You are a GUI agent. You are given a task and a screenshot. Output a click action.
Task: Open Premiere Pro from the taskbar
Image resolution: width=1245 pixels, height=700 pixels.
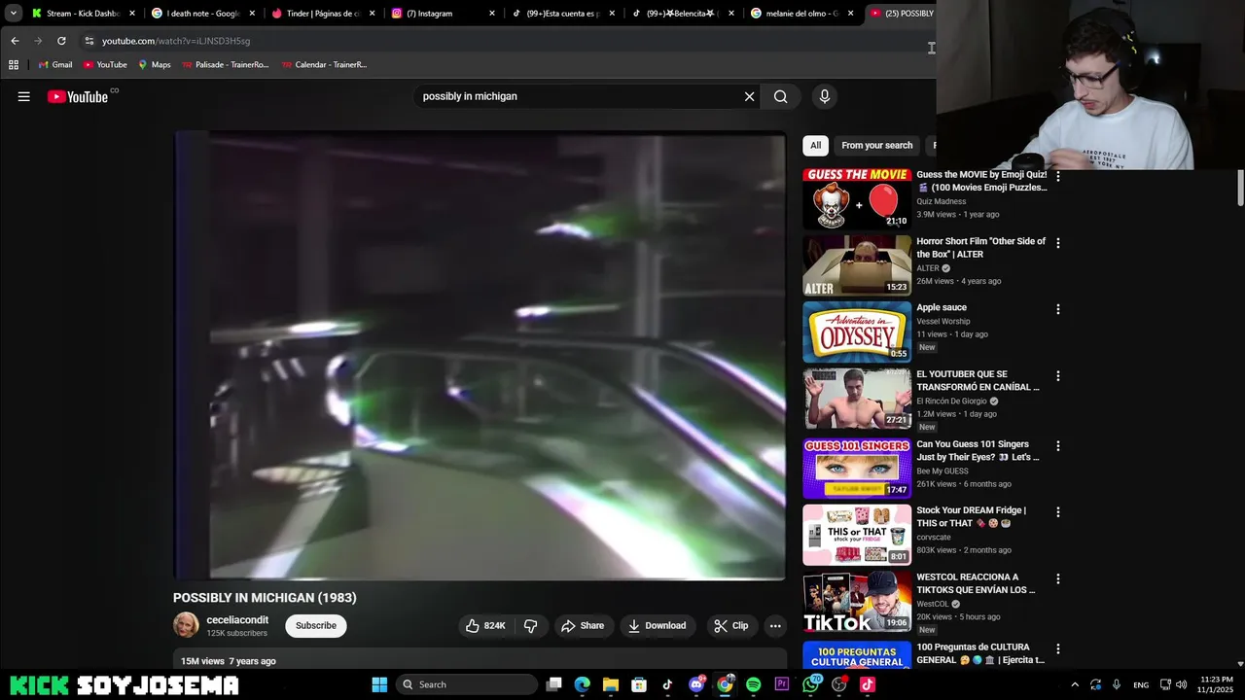click(782, 684)
